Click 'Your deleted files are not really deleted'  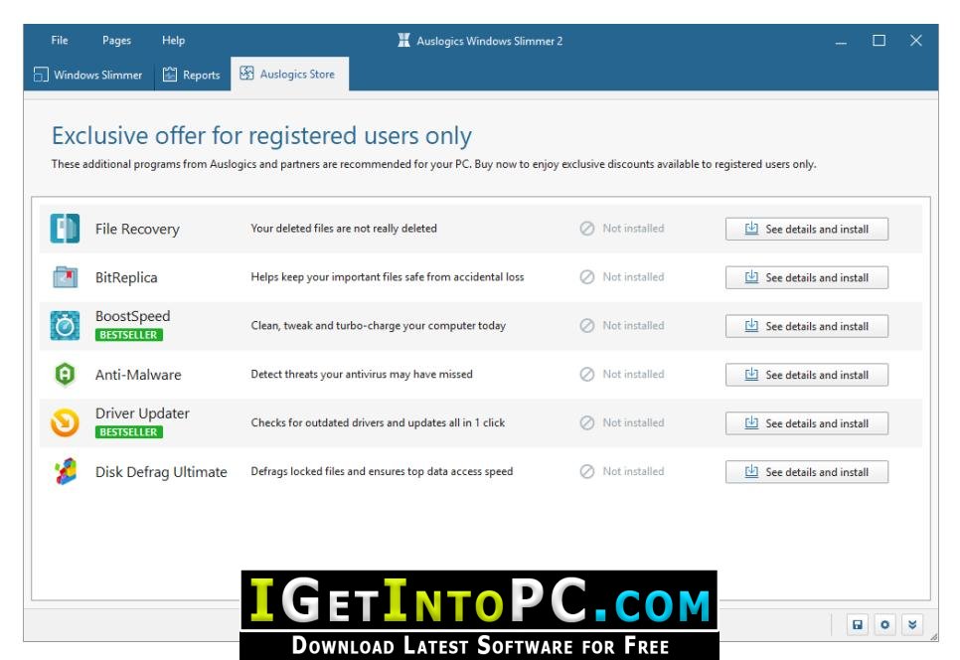344,229
